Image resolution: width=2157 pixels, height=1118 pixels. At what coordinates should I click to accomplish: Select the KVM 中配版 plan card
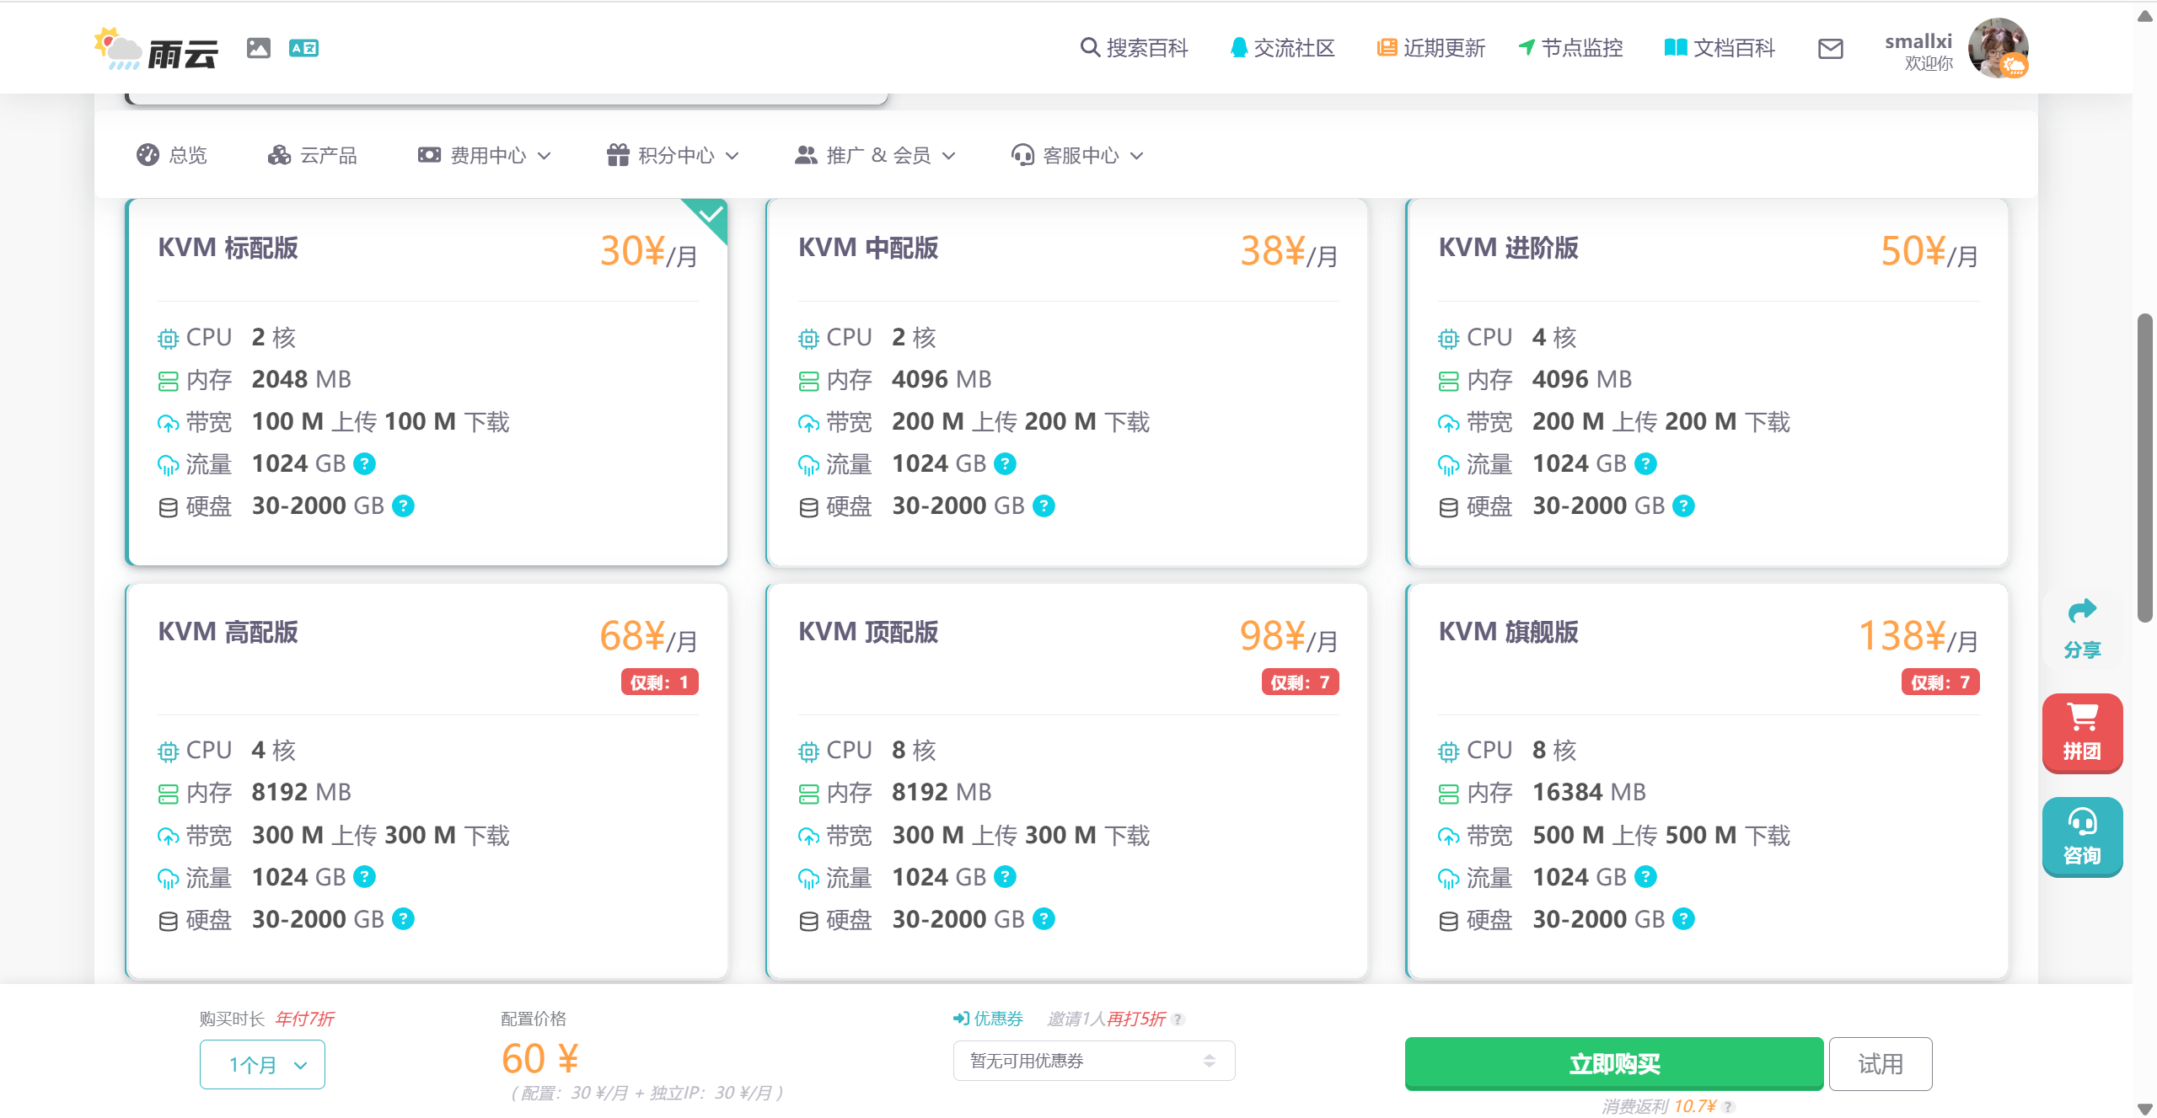[x=1066, y=382]
